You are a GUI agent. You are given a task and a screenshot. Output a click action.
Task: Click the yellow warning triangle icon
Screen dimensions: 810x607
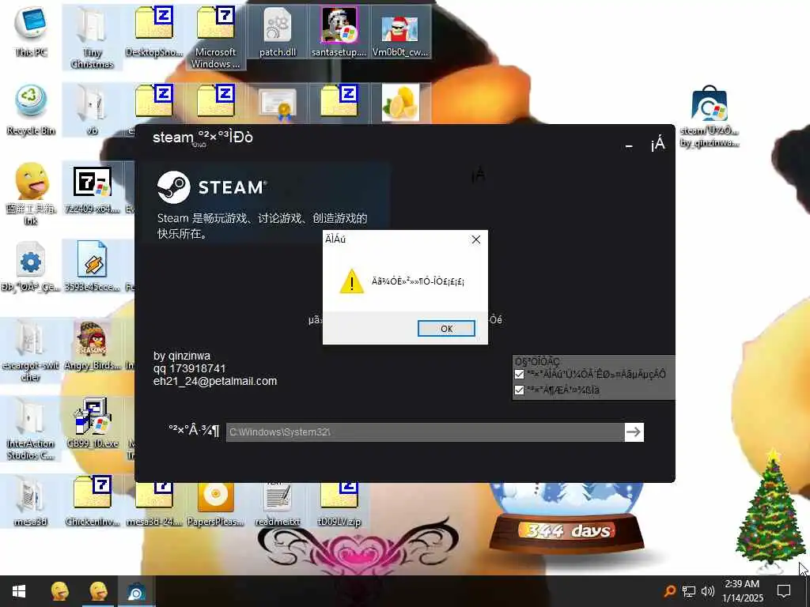(x=351, y=281)
